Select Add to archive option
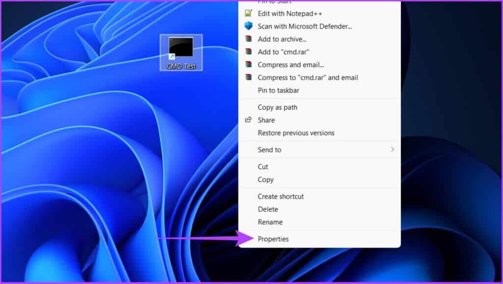This screenshot has height=284, width=503. point(282,39)
